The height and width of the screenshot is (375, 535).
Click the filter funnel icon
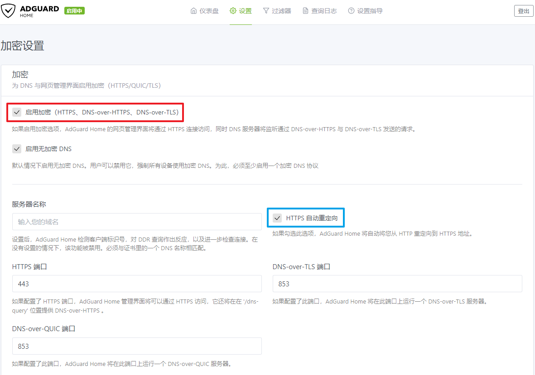coord(266,11)
